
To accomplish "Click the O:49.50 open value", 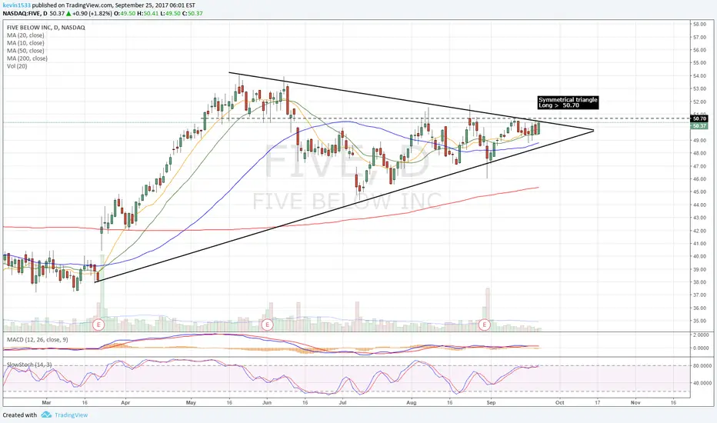I will 125,13.
